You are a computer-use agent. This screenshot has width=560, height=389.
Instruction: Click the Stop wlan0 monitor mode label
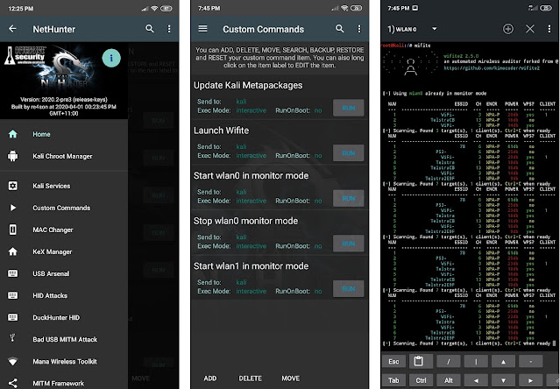point(245,221)
